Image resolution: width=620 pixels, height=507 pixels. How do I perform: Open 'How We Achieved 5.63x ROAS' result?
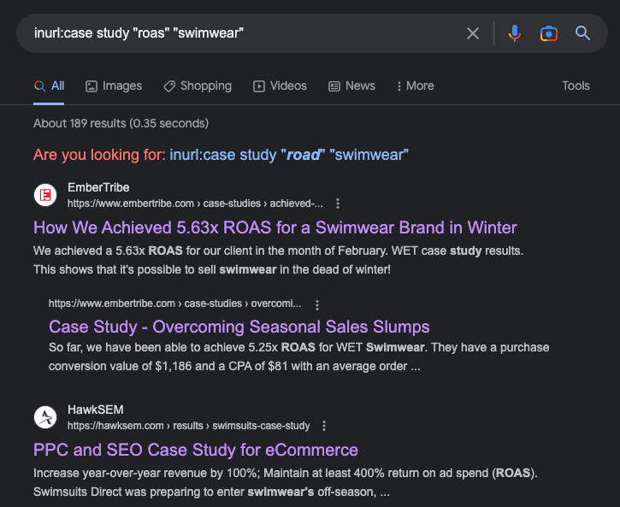point(275,227)
